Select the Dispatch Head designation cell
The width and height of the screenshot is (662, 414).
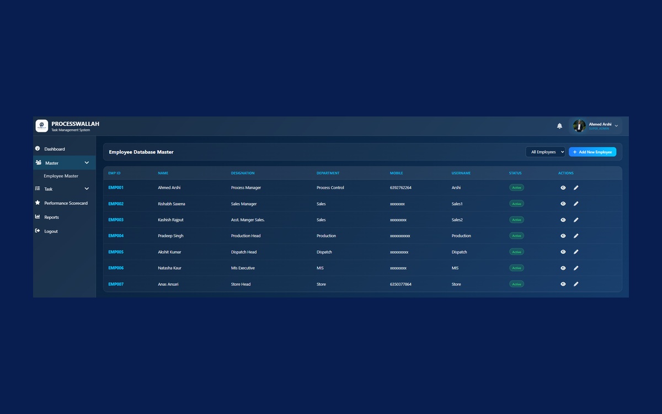click(244, 252)
